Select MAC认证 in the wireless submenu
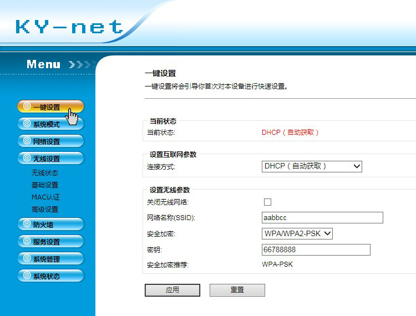This screenshot has height=316, width=416. click(45, 197)
